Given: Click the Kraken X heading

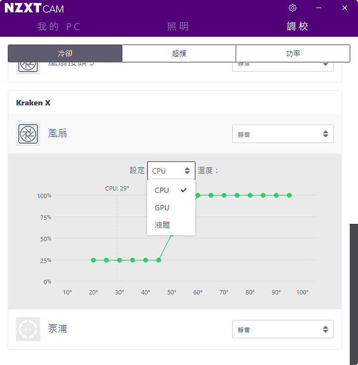Looking at the screenshot, I should point(33,103).
